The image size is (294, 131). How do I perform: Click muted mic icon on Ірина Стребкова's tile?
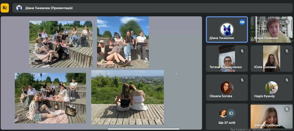(x=287, y=109)
